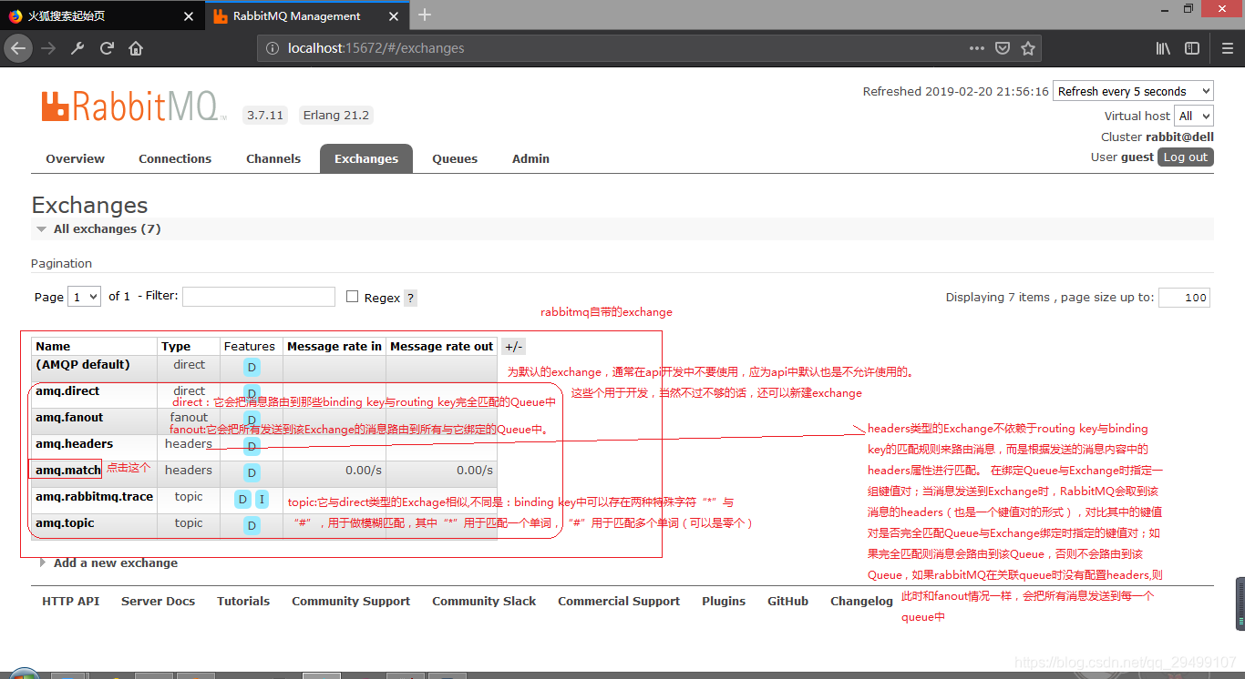Viewport: 1245px width, 679px height.
Task: Open the Changelog footer link
Action: (861, 601)
